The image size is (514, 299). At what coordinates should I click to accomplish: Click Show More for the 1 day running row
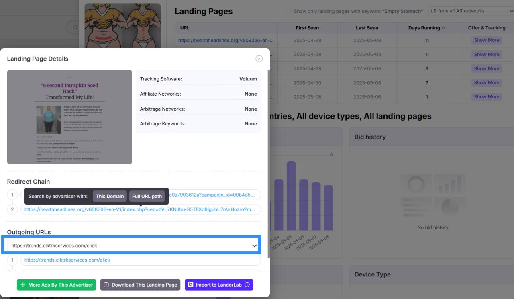(x=486, y=97)
